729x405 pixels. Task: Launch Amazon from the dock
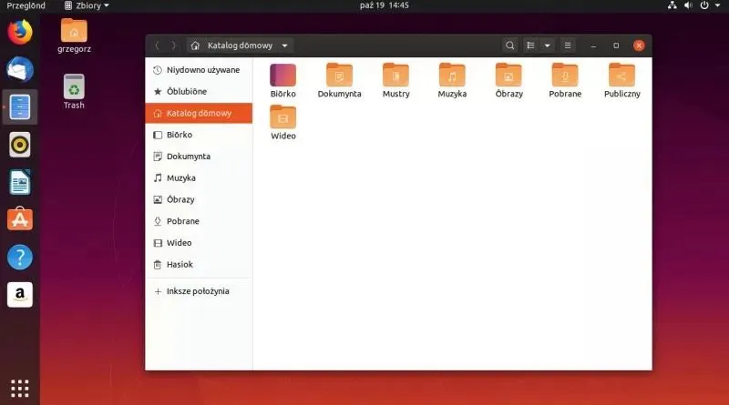(x=20, y=295)
